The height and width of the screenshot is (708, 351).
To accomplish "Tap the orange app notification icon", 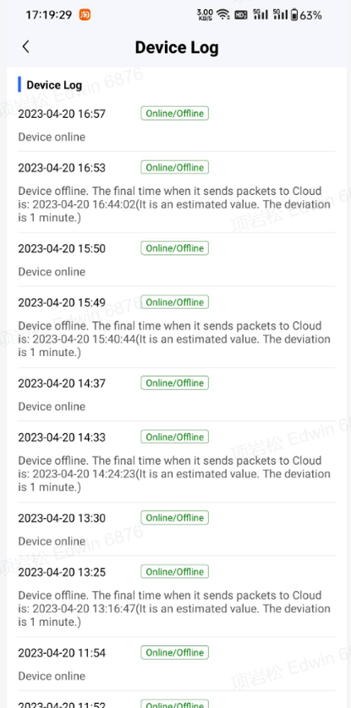I will tap(85, 15).
